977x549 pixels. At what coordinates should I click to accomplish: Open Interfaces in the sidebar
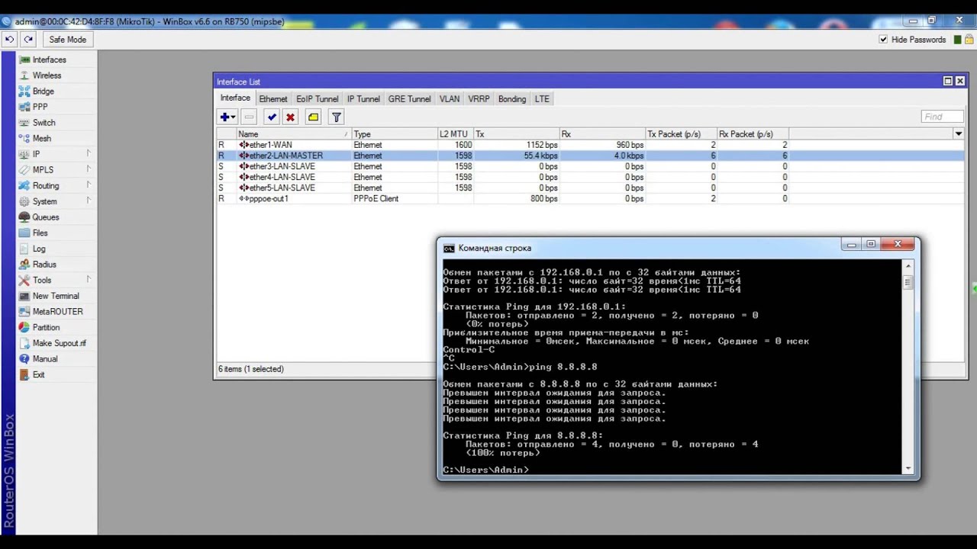click(49, 59)
